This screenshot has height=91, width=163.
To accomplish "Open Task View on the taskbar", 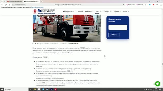I will tap(31, 89).
